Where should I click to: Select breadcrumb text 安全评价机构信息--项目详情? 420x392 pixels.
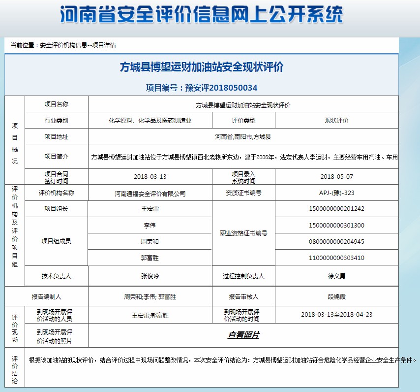coord(78,45)
